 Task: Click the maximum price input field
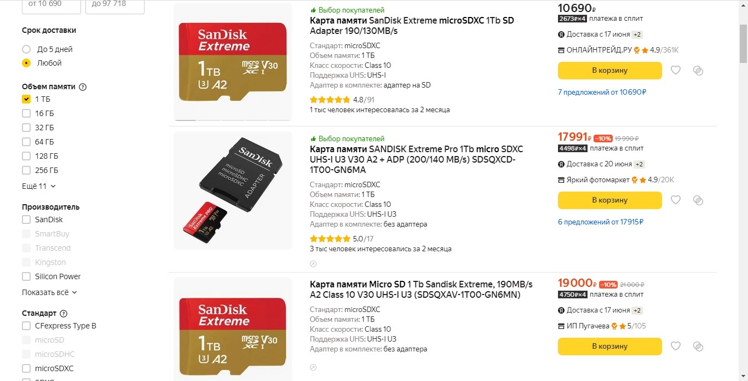pos(114,4)
